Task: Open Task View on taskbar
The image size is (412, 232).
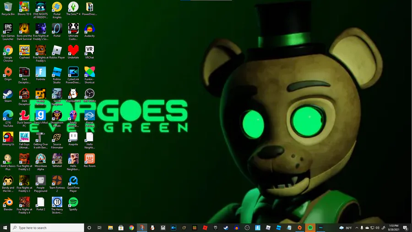Action: (x=99, y=228)
